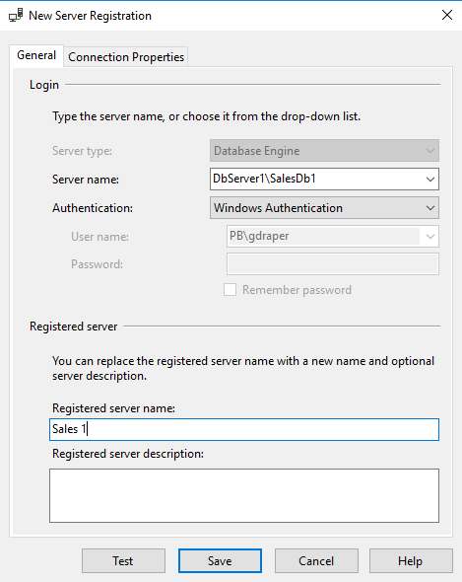Save the server registration

tap(220, 561)
